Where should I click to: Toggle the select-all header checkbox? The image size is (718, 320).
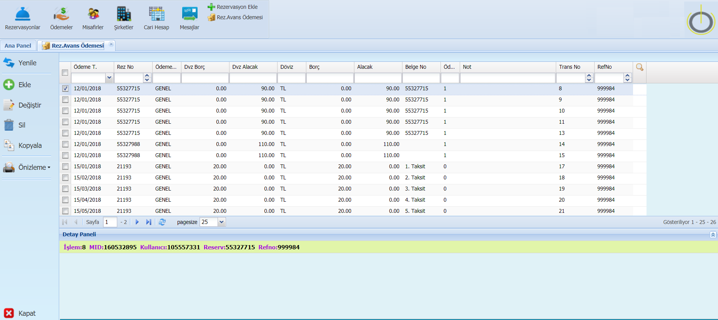[65, 73]
